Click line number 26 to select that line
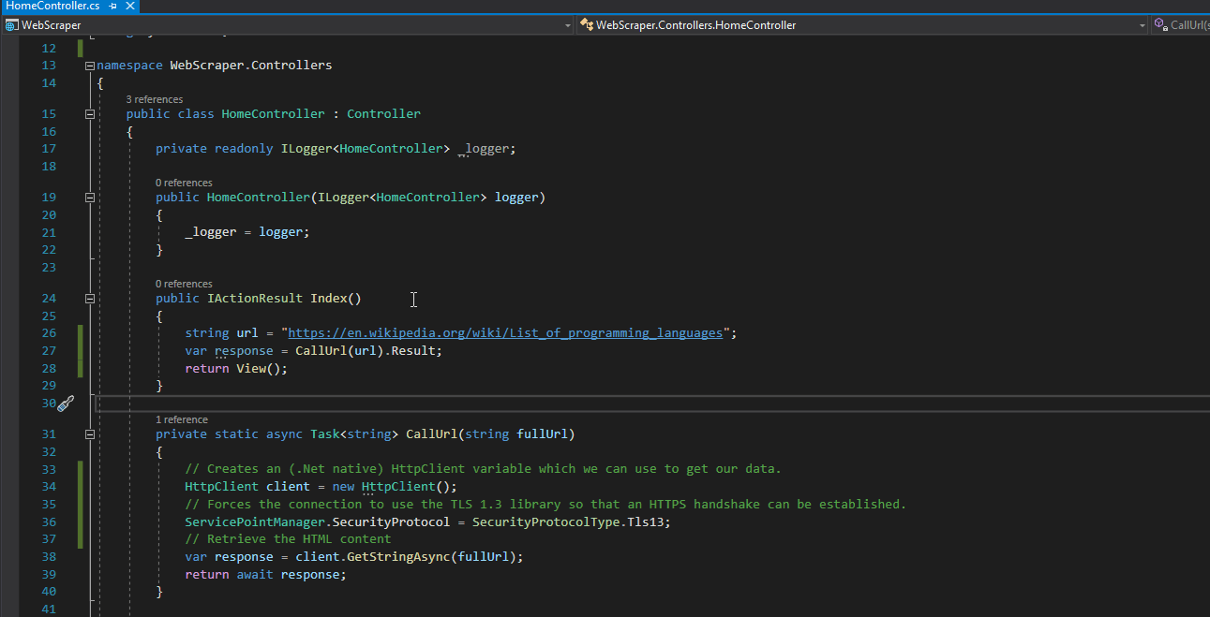This screenshot has width=1210, height=617. 48,332
